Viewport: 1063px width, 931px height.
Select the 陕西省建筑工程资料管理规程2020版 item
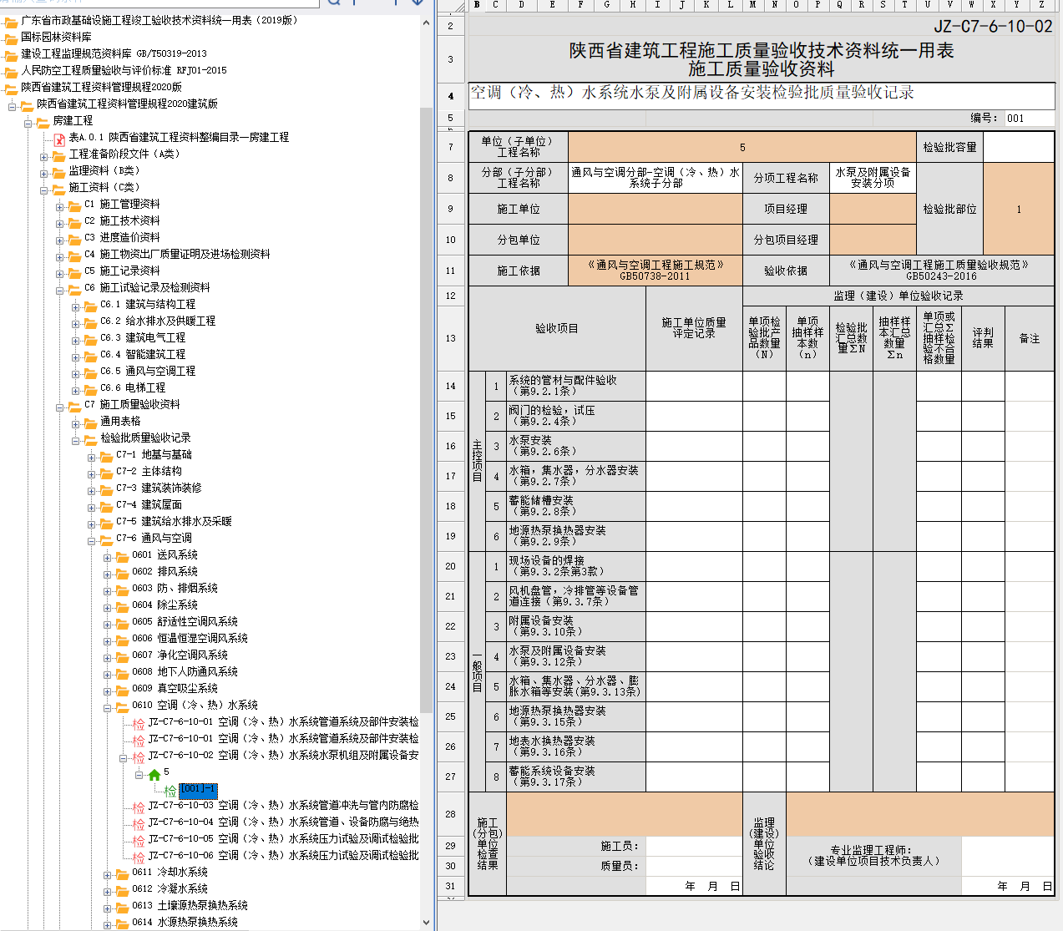click(x=101, y=87)
